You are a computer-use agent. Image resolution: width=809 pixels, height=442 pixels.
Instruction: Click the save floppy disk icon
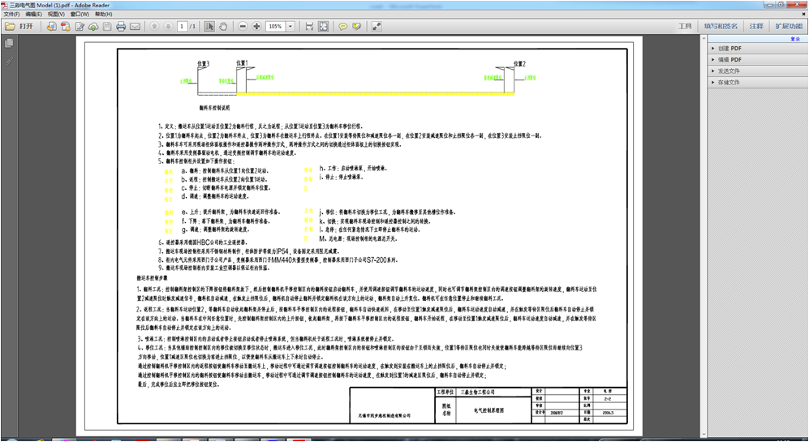click(107, 27)
